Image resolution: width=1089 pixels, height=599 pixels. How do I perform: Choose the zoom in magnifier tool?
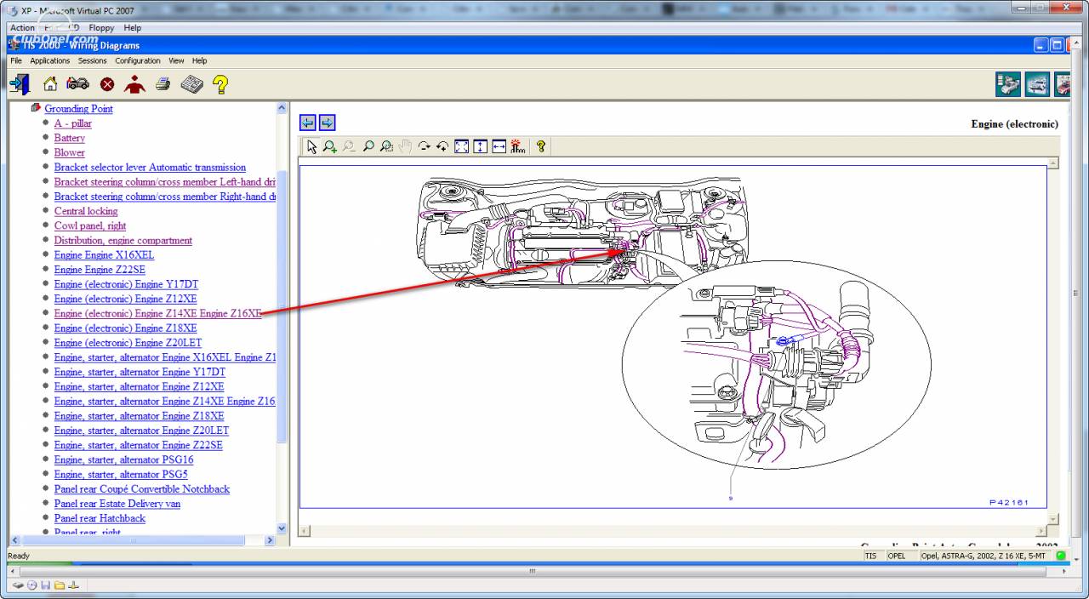pyautogui.click(x=330, y=146)
